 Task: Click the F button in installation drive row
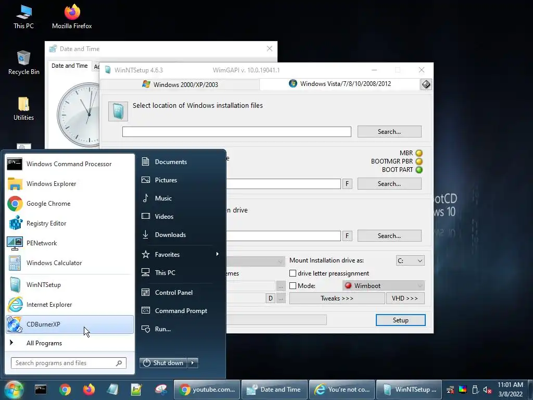(347, 236)
